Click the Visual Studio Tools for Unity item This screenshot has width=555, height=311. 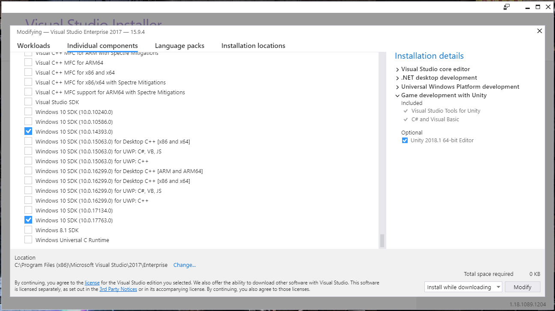pos(446,111)
